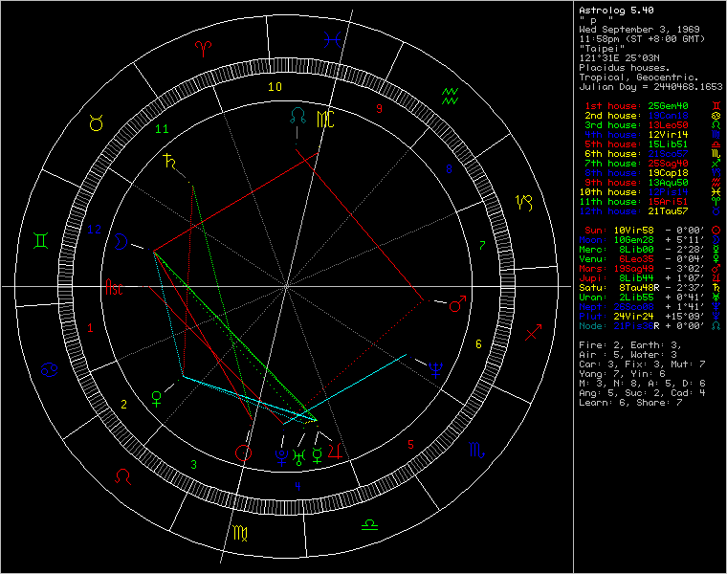This screenshot has width=727, height=574.
Task: Select the time '11:58pm (ST +8:00 GMT)'
Action: click(x=642, y=39)
